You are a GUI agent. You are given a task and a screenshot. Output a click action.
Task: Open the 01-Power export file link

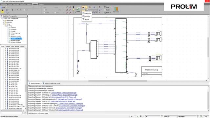(x=63, y=93)
